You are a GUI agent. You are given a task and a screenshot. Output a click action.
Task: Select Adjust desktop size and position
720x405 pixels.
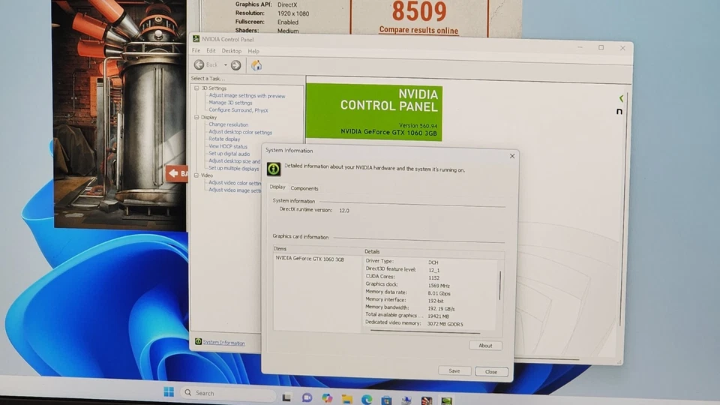(x=234, y=161)
